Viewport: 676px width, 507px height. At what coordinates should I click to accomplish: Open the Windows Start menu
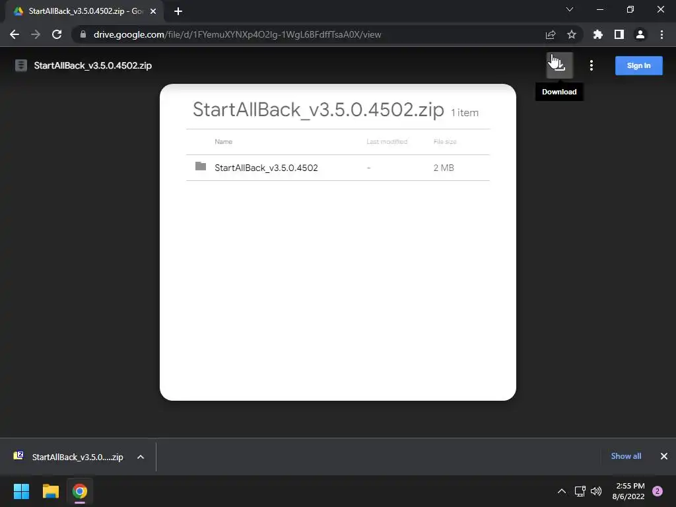tap(21, 491)
